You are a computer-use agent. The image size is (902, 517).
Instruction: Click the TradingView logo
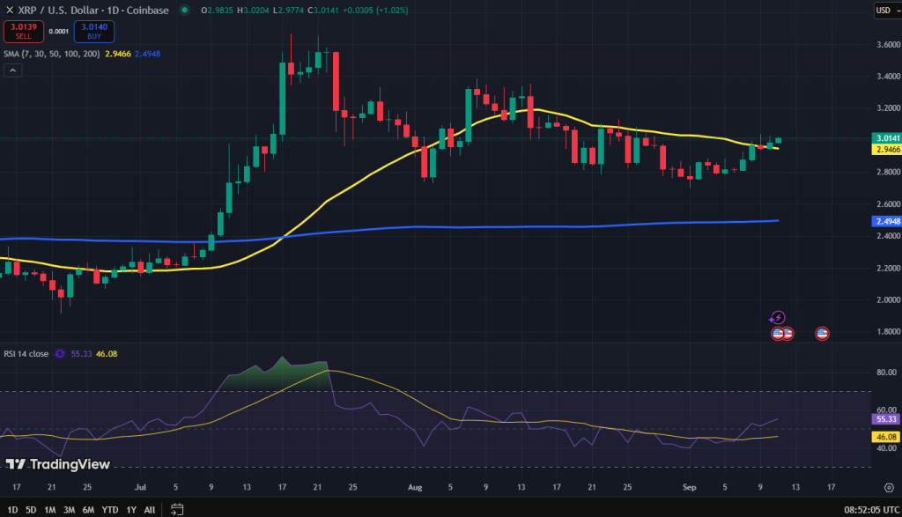(57, 464)
